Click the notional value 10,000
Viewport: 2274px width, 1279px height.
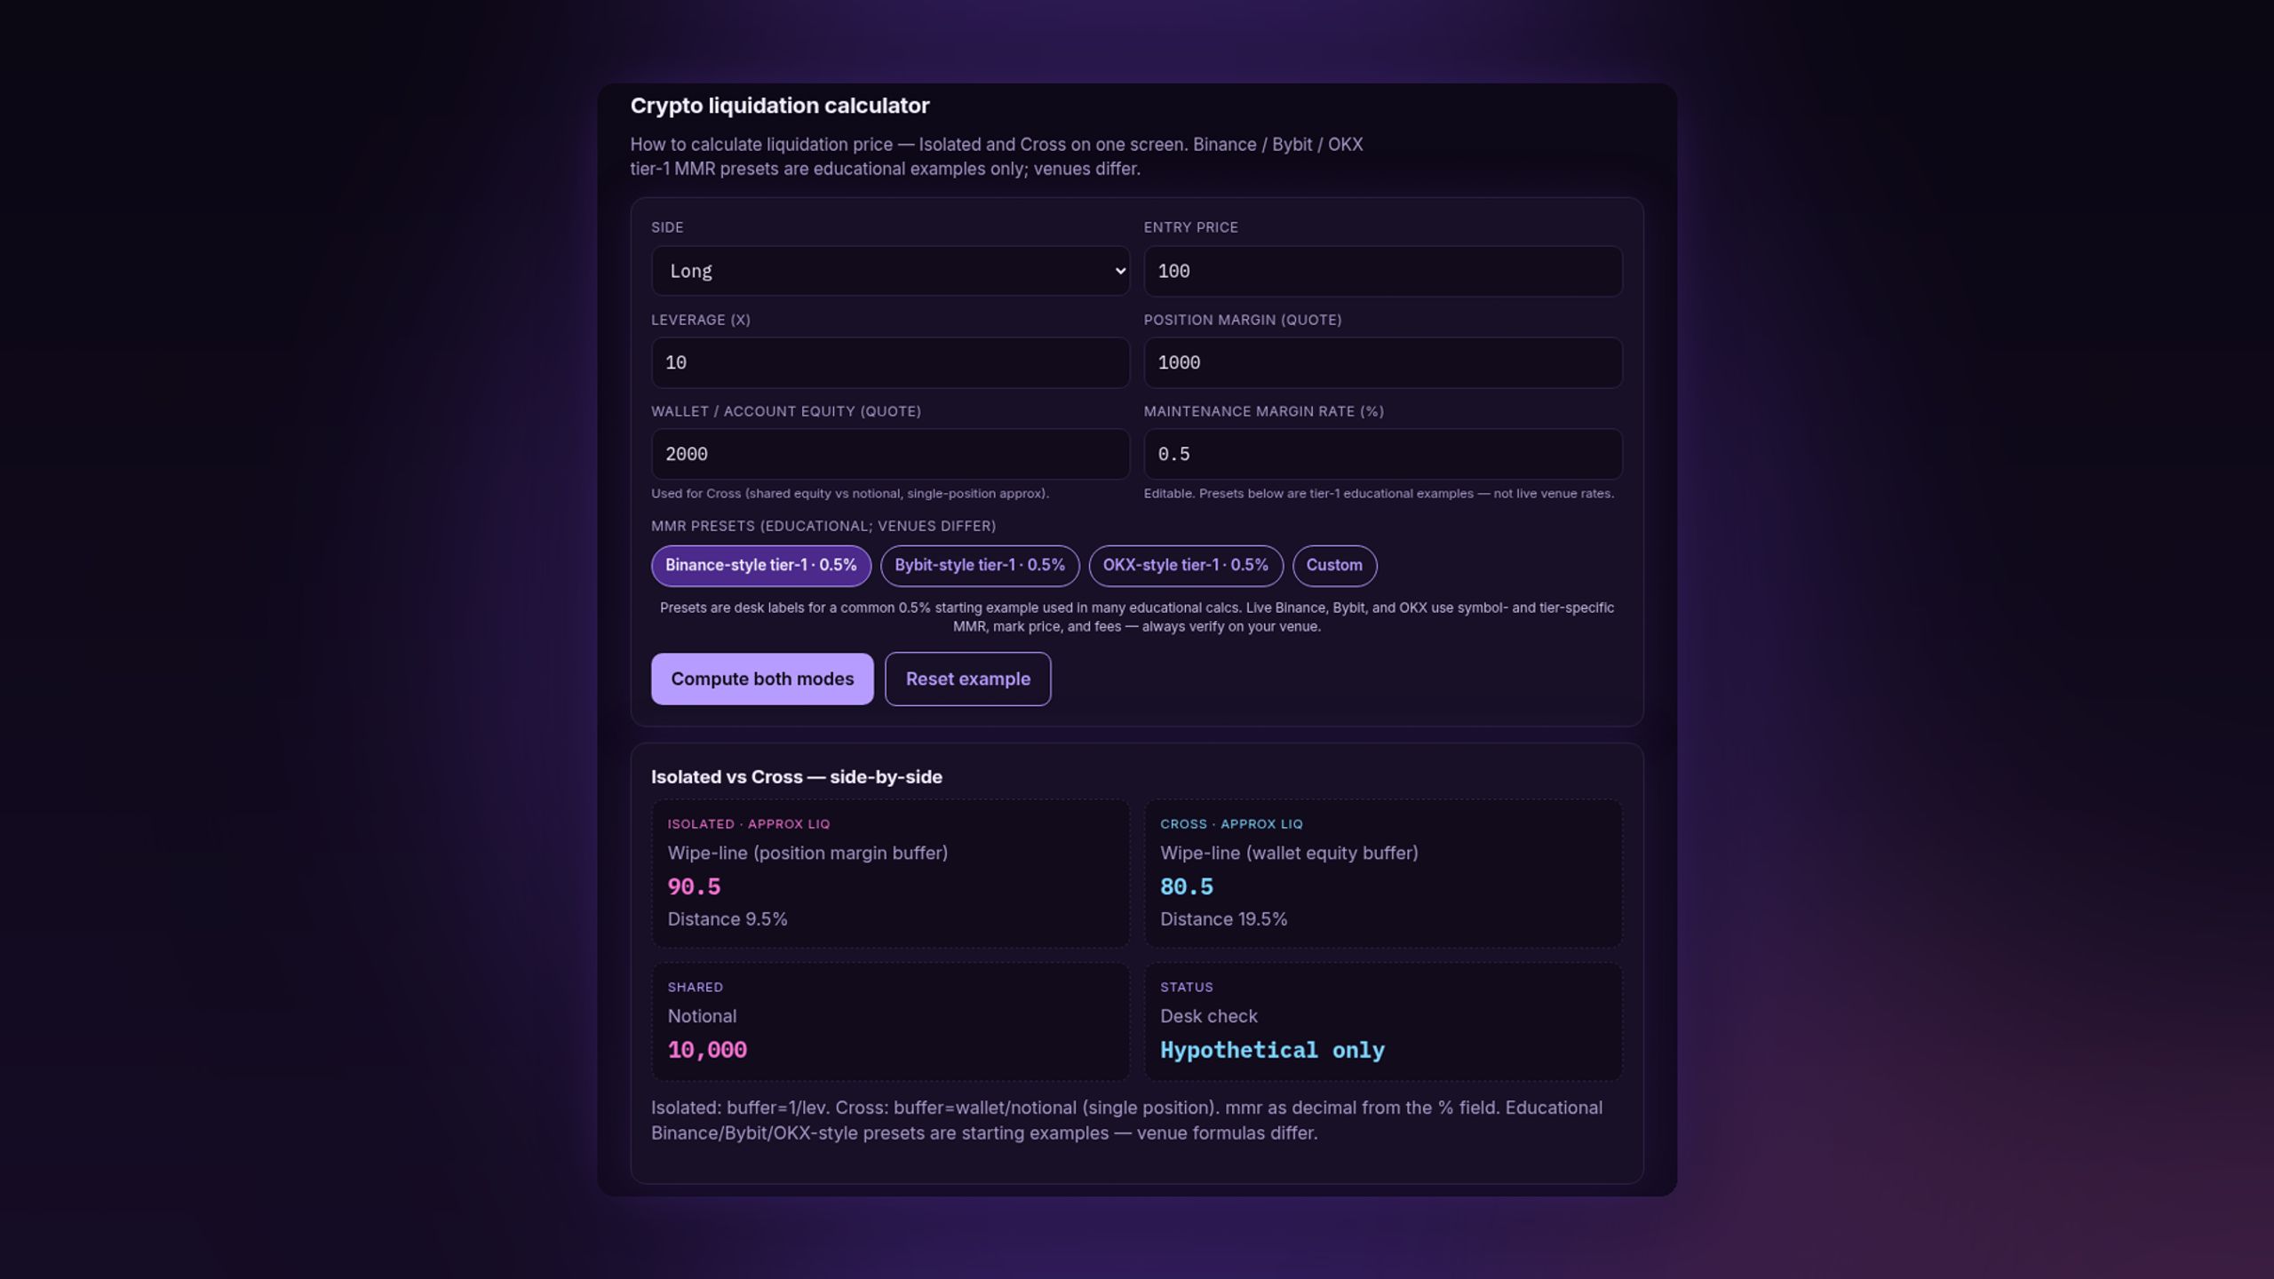(x=707, y=1050)
